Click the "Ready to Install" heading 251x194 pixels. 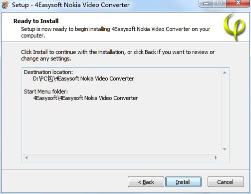pos(36,21)
